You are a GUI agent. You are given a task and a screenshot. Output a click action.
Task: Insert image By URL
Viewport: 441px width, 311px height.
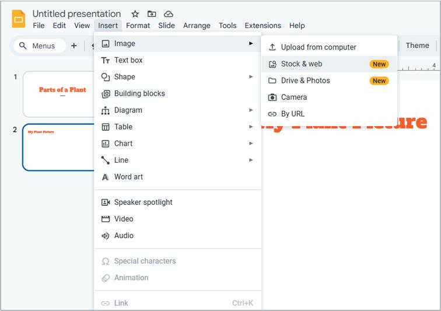[292, 114]
